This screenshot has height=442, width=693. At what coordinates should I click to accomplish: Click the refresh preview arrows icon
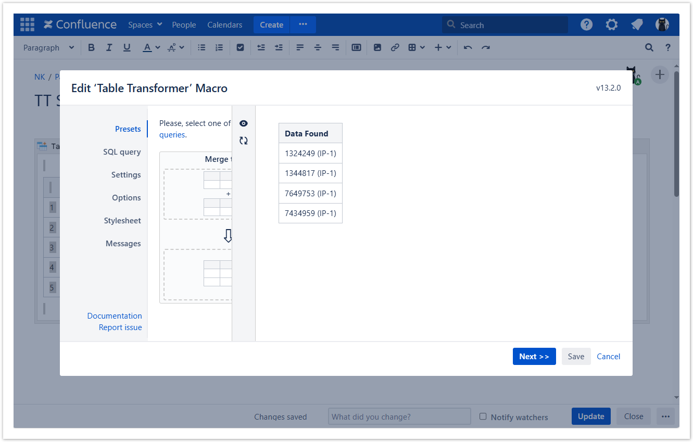click(243, 141)
